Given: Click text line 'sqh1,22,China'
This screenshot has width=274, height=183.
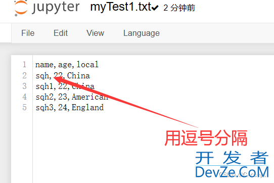Looking at the screenshot, I should [x=65, y=86].
